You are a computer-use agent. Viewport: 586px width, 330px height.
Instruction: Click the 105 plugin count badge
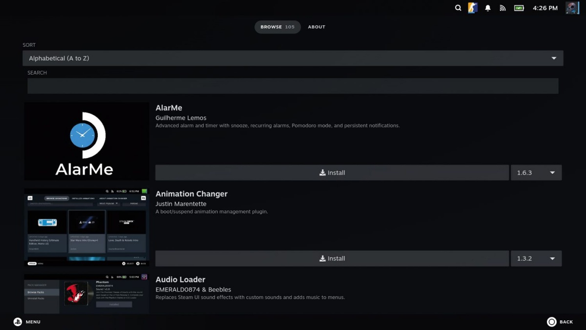(290, 27)
